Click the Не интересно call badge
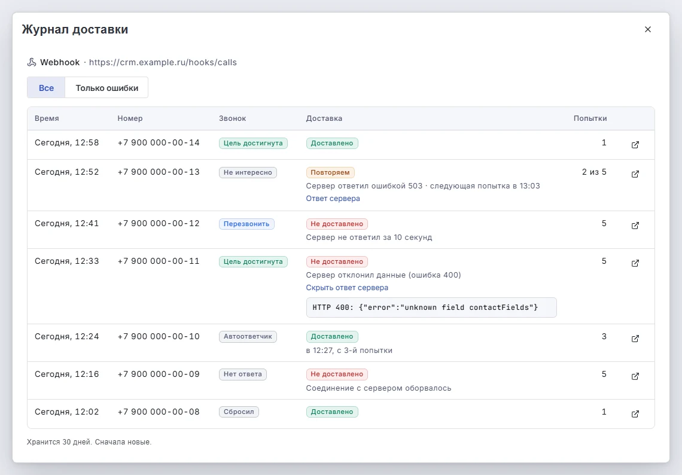Viewport: 682px width, 475px height. (x=248, y=173)
